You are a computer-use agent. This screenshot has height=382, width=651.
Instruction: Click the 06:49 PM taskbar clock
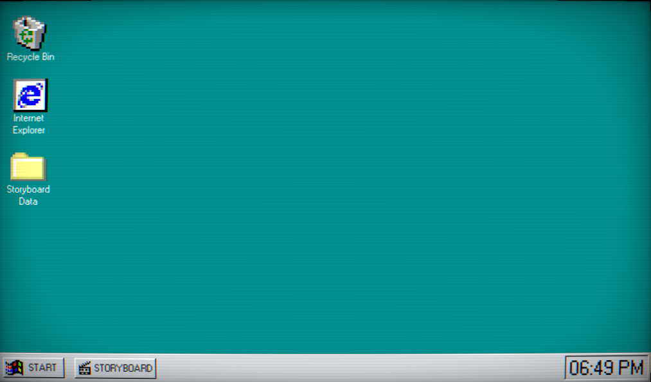(606, 368)
